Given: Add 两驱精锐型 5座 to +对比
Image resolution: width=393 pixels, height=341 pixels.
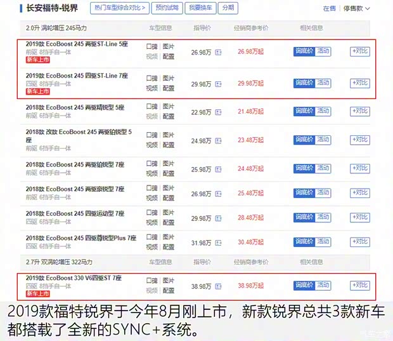Looking at the screenshot, I should click(360, 111).
